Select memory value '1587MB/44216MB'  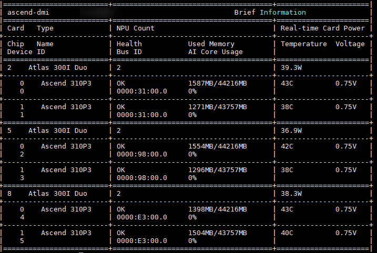(x=217, y=83)
